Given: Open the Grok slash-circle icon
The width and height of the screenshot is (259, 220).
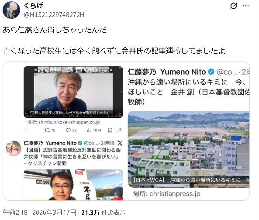Looking at the screenshot, I should coord(234,6).
